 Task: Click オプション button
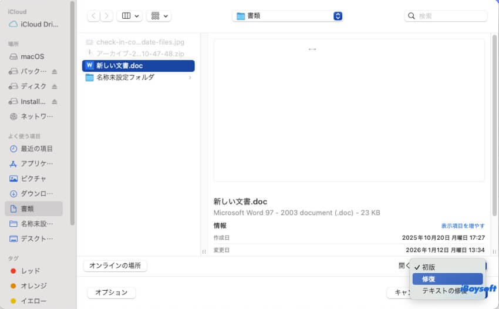click(x=112, y=292)
